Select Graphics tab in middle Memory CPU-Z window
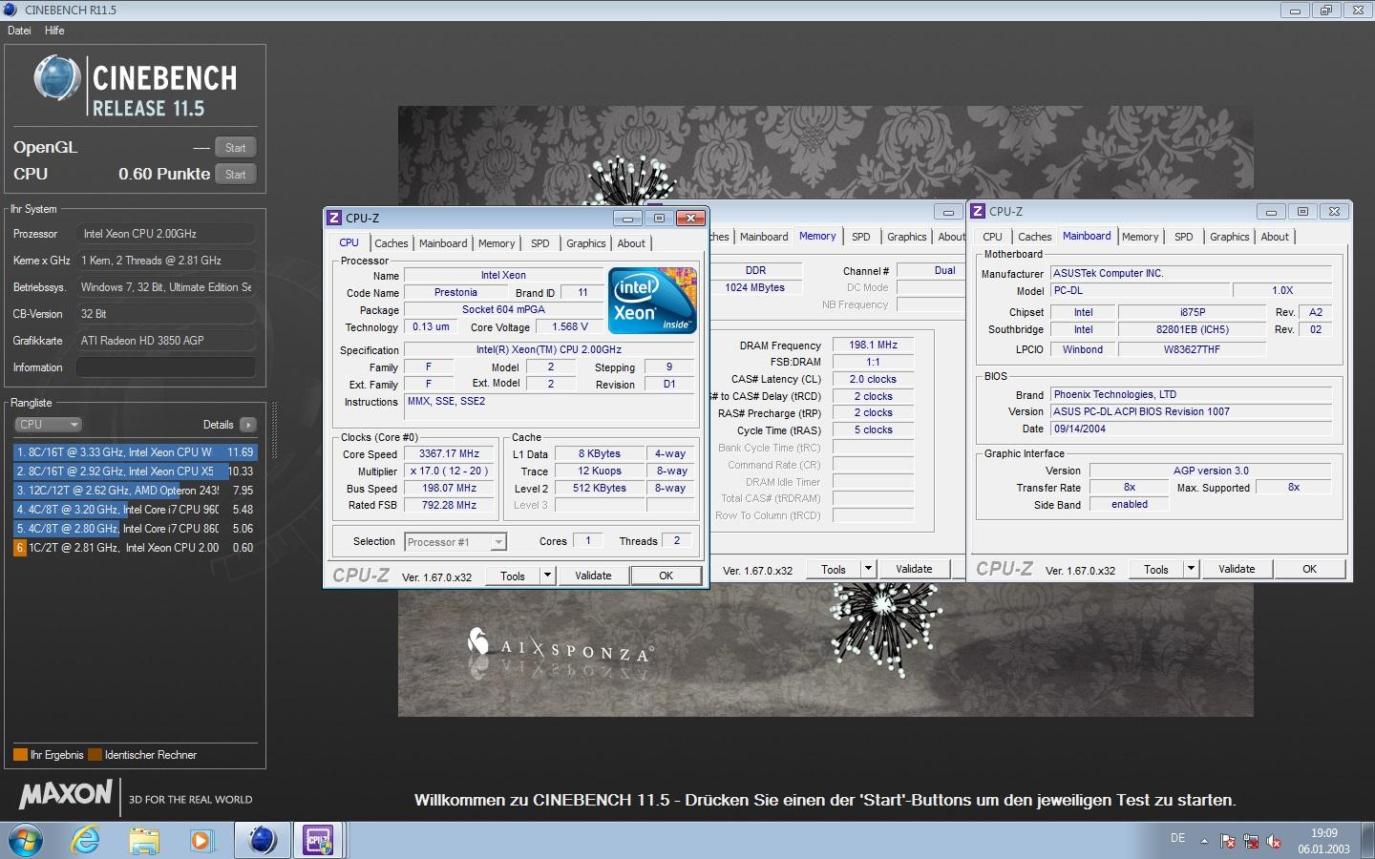This screenshot has height=859, width=1375. click(x=907, y=237)
